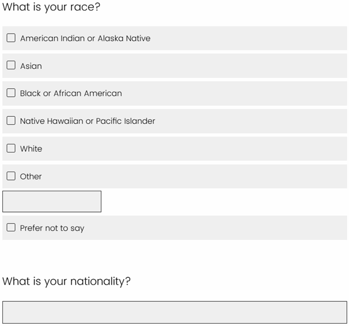Click the "What is your nationality?" heading

(x=67, y=281)
